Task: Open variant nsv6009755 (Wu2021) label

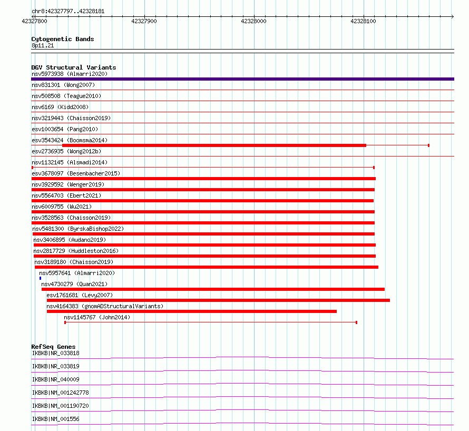Action: coord(62,207)
